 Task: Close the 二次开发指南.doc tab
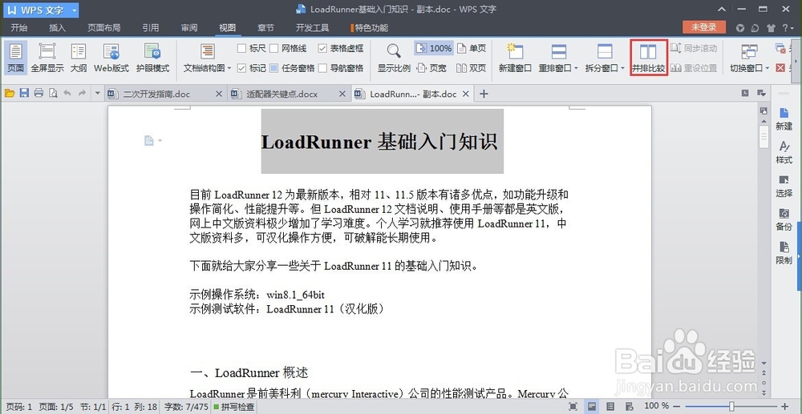219,94
